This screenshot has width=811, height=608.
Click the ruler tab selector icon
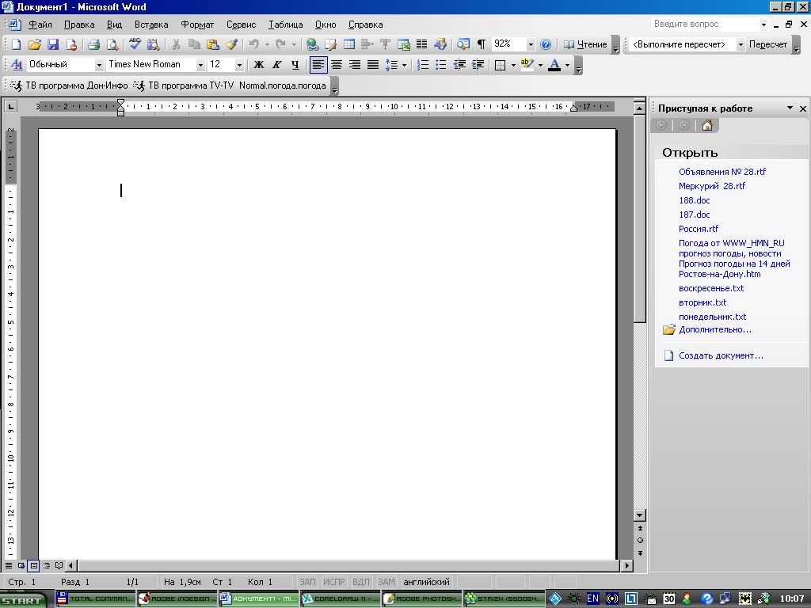click(10, 107)
